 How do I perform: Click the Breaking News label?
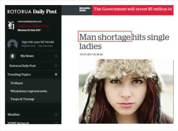tap(85, 9)
